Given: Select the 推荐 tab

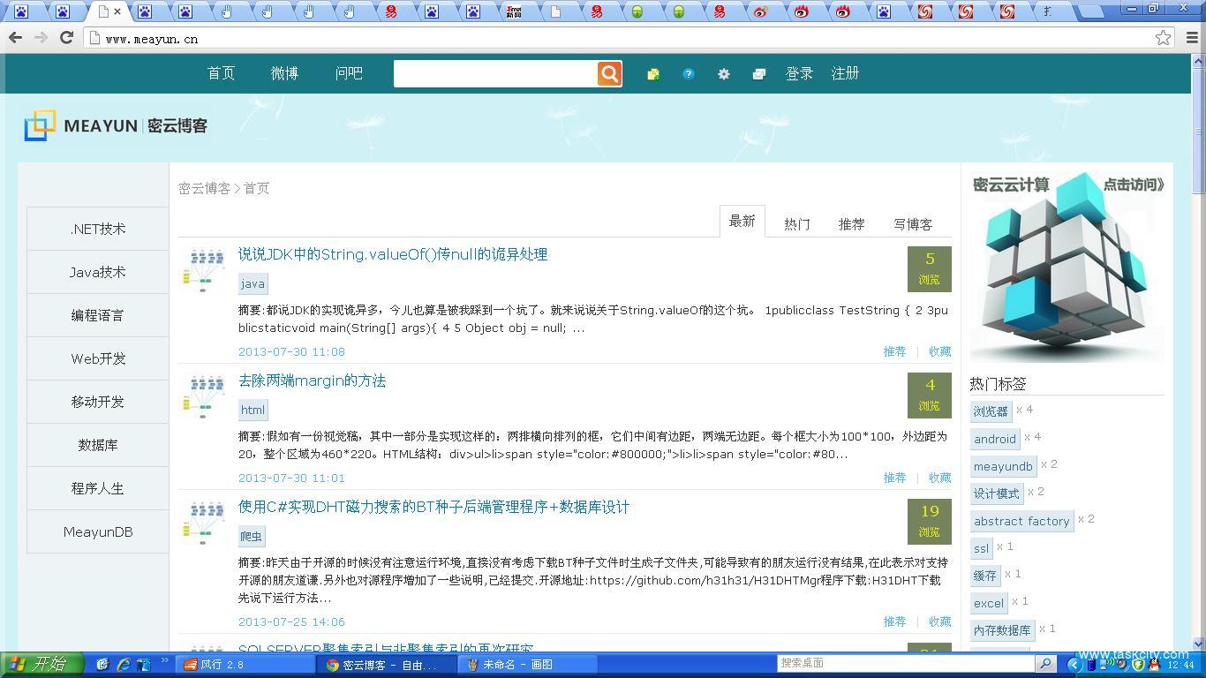Looking at the screenshot, I should point(851,224).
